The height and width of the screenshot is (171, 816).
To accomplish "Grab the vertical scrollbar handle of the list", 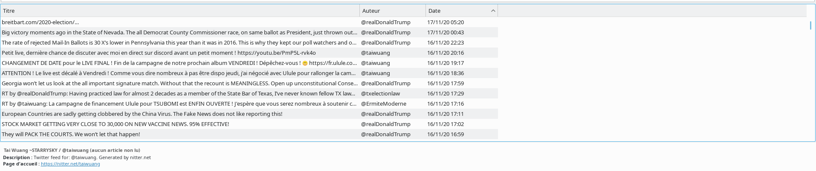I will [810, 25].
